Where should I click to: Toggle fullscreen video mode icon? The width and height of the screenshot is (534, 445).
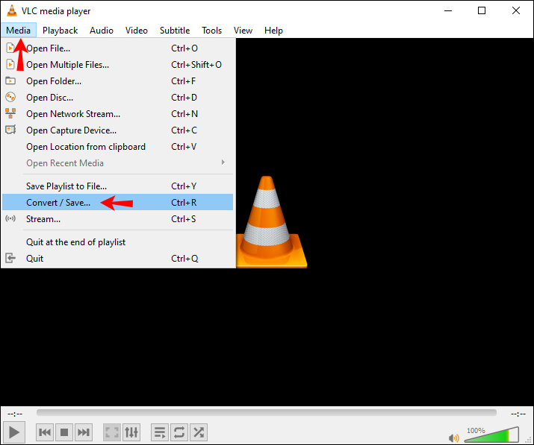(112, 432)
